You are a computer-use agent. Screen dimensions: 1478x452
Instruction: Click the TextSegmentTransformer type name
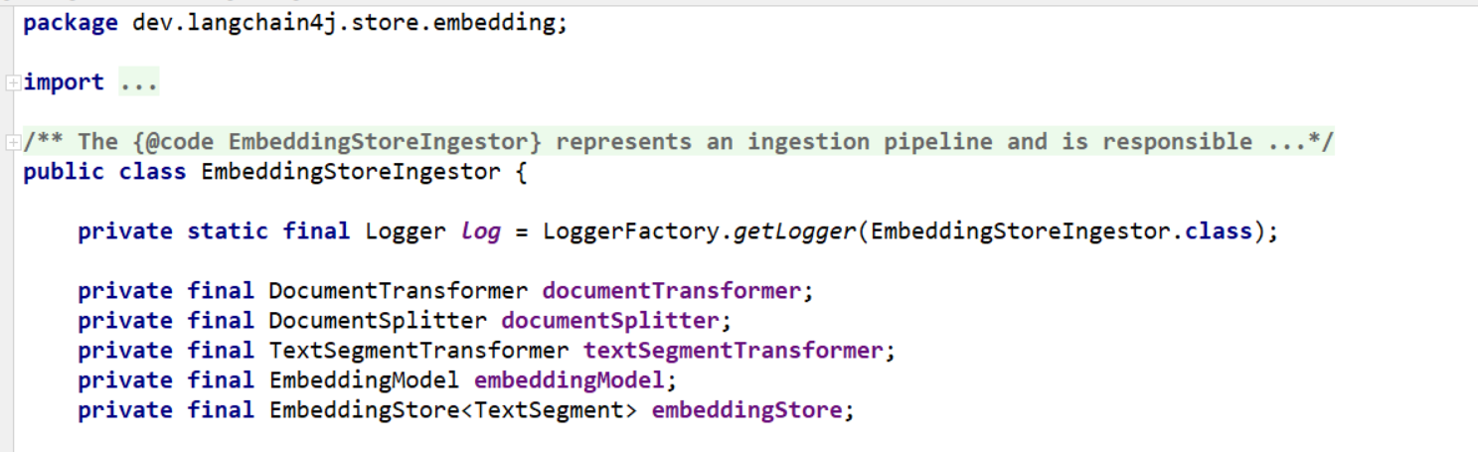[x=418, y=351]
